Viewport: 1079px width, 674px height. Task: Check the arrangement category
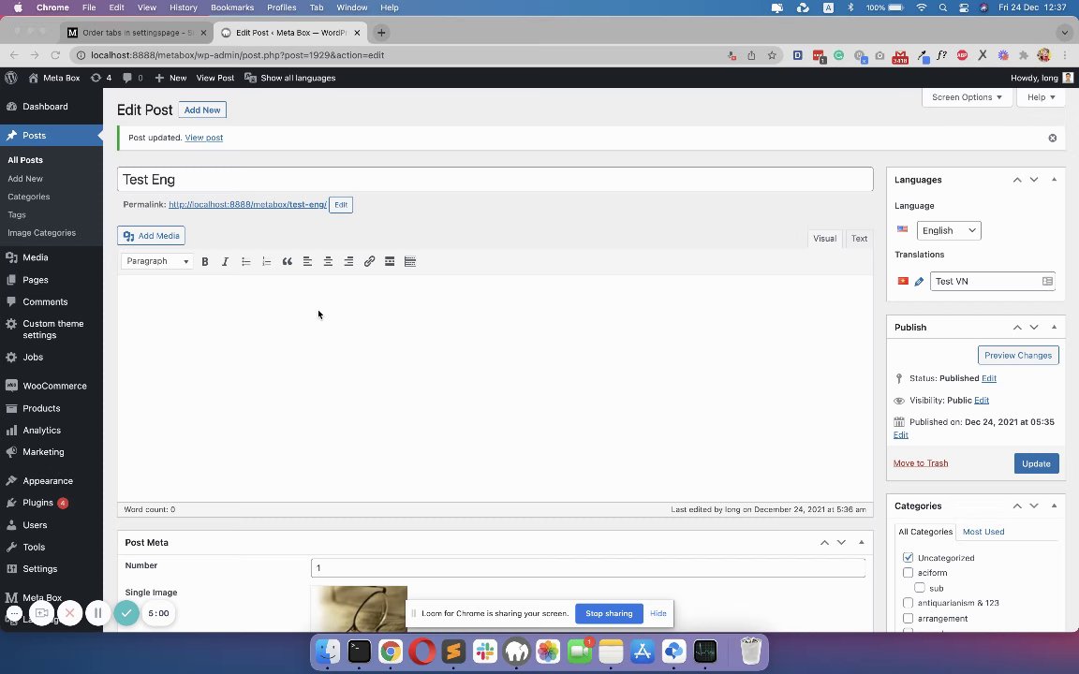pyautogui.click(x=908, y=618)
